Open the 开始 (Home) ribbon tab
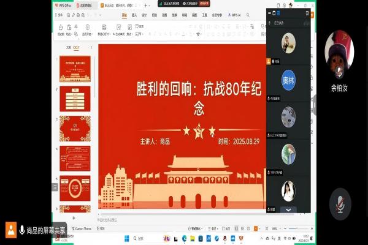 125,15
